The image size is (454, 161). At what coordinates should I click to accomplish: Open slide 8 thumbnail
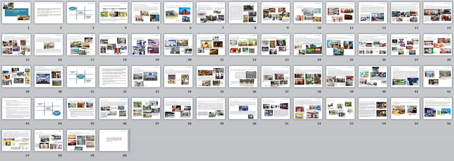[243, 13]
